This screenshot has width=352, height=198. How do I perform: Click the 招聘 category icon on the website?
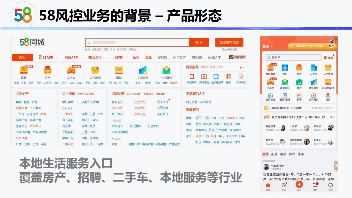point(24,70)
